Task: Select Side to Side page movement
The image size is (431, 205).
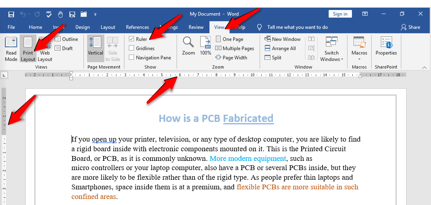Action: 113,49
